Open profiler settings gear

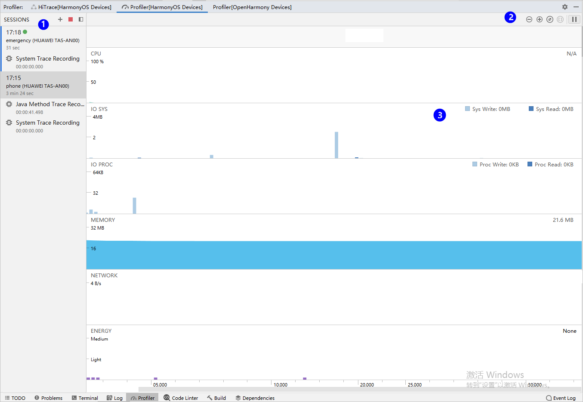565,7
